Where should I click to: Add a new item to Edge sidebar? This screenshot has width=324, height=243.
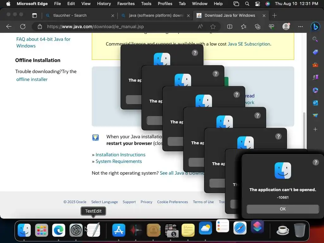315,129
